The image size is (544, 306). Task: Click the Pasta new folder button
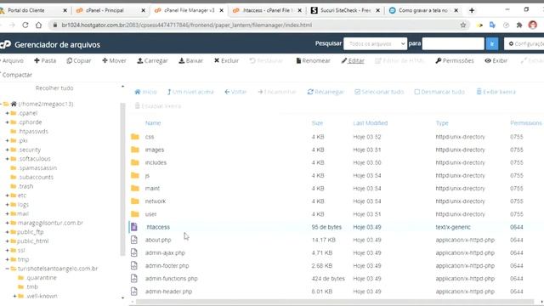45,60
